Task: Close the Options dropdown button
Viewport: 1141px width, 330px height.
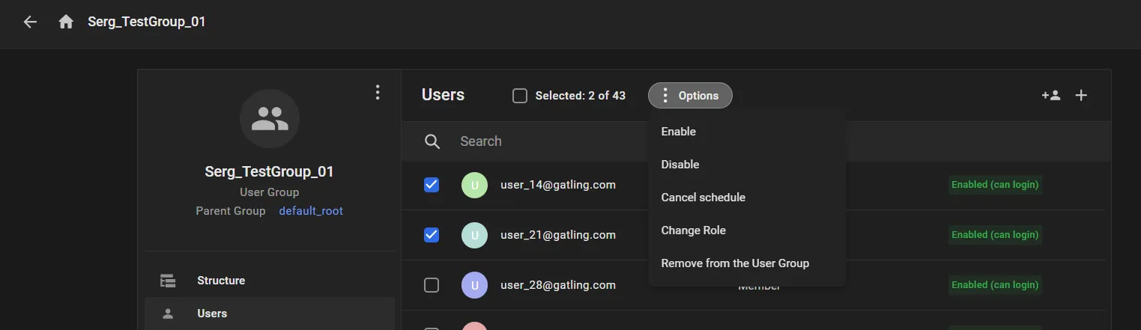Action: tap(690, 95)
